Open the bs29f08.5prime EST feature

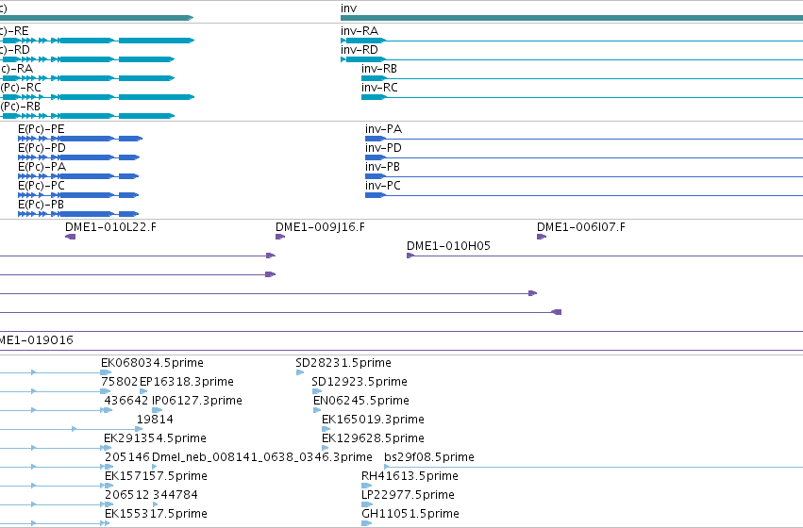594,467
